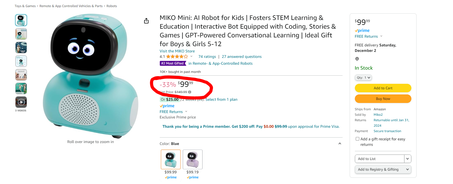The image size is (453, 184).
Task: Click the #2 Most Gifted badge
Action: pyautogui.click(x=173, y=63)
